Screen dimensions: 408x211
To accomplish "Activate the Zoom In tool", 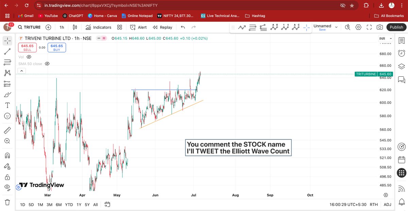I will coord(7,141).
